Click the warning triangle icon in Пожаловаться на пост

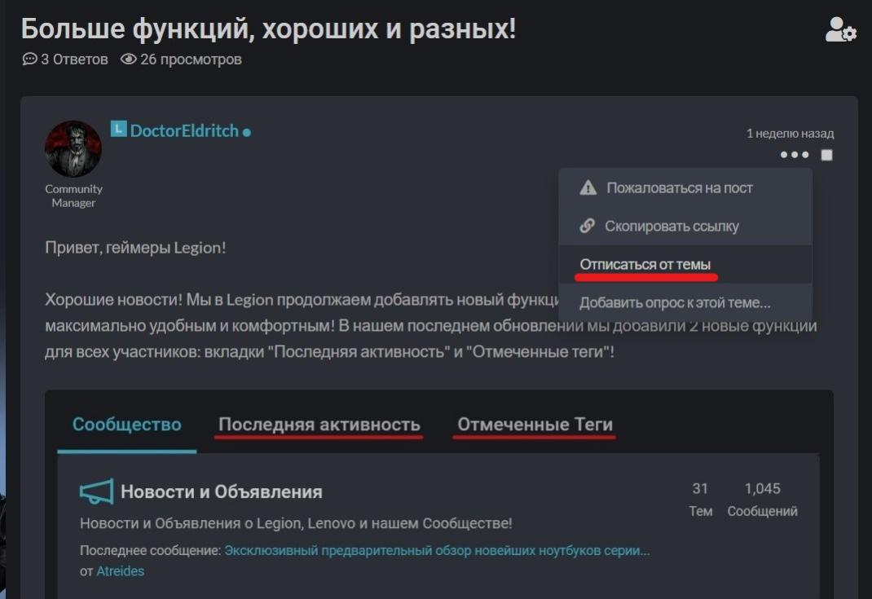click(588, 187)
